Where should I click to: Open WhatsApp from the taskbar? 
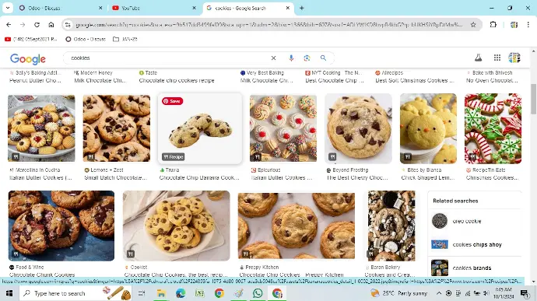coord(258,293)
